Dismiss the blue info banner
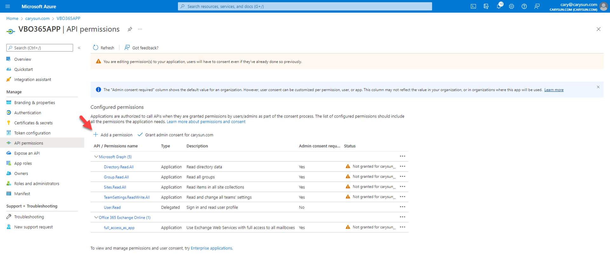Screen dimensions: 610x254 [598, 87]
